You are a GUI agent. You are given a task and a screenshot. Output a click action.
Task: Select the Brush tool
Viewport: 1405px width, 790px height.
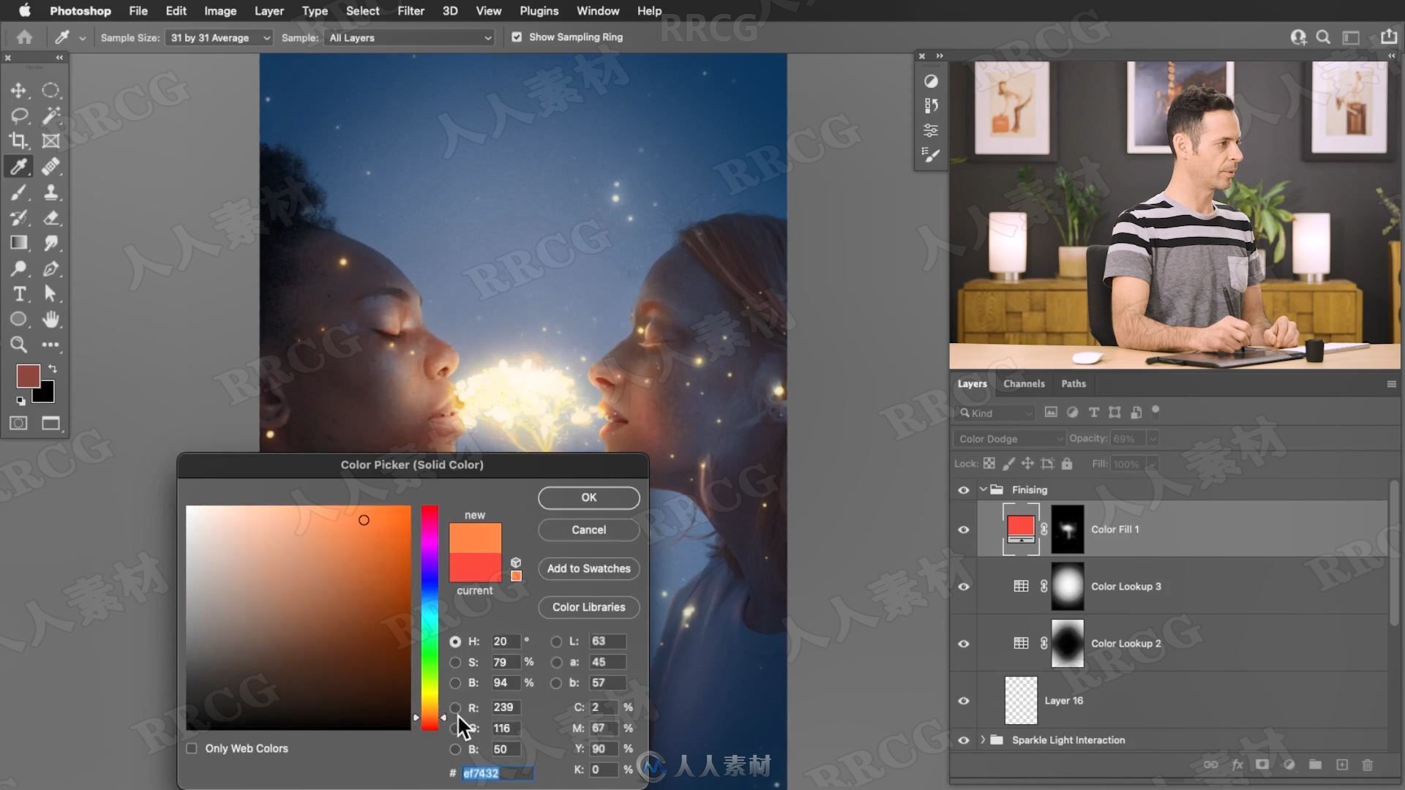tap(19, 191)
